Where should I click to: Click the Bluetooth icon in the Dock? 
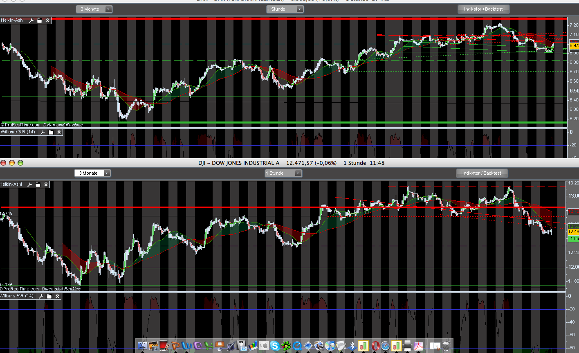coord(352,346)
